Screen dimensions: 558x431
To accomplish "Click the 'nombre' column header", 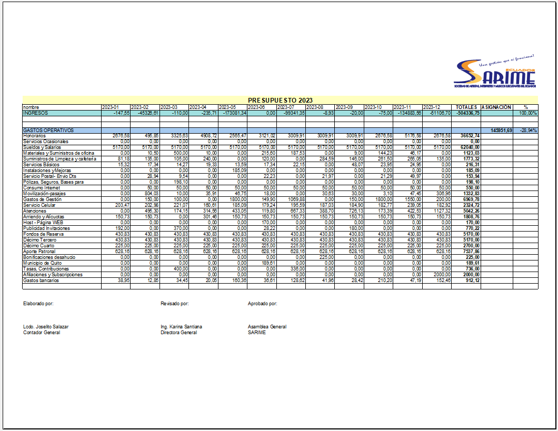I will click(31, 107).
